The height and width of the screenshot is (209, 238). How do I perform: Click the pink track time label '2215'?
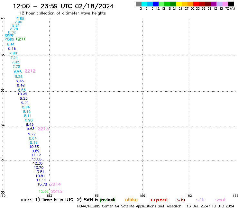(57, 191)
